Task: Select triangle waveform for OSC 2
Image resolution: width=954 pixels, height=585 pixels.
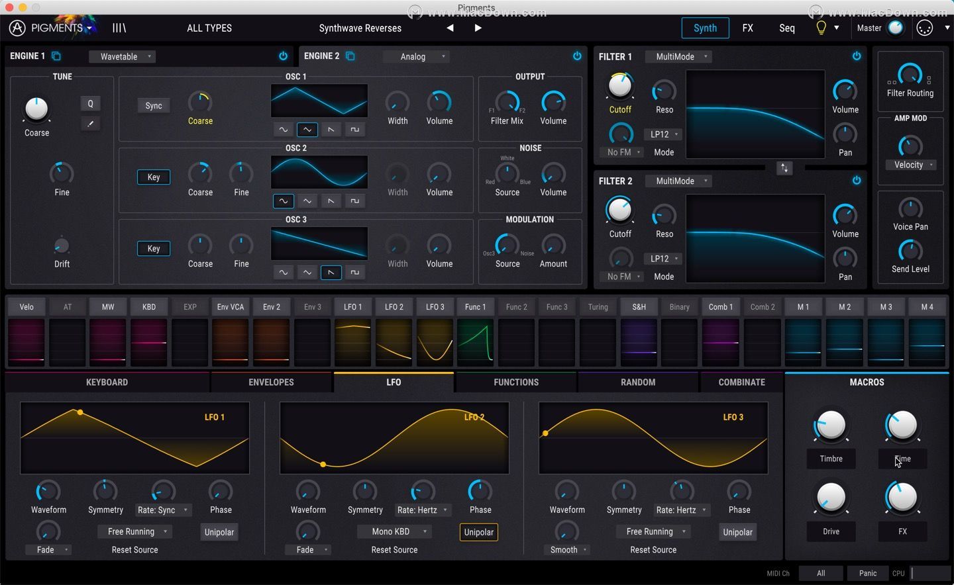Action: [307, 201]
